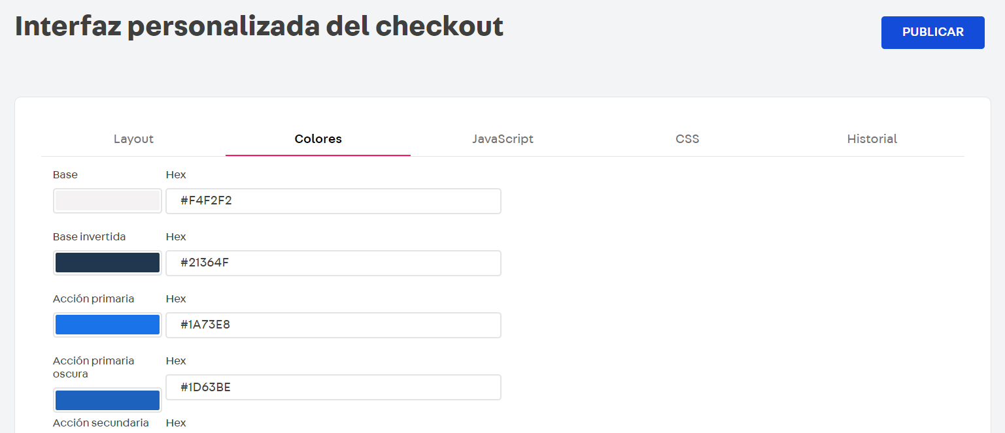
Task: Switch to the CSS tab
Action: click(687, 138)
